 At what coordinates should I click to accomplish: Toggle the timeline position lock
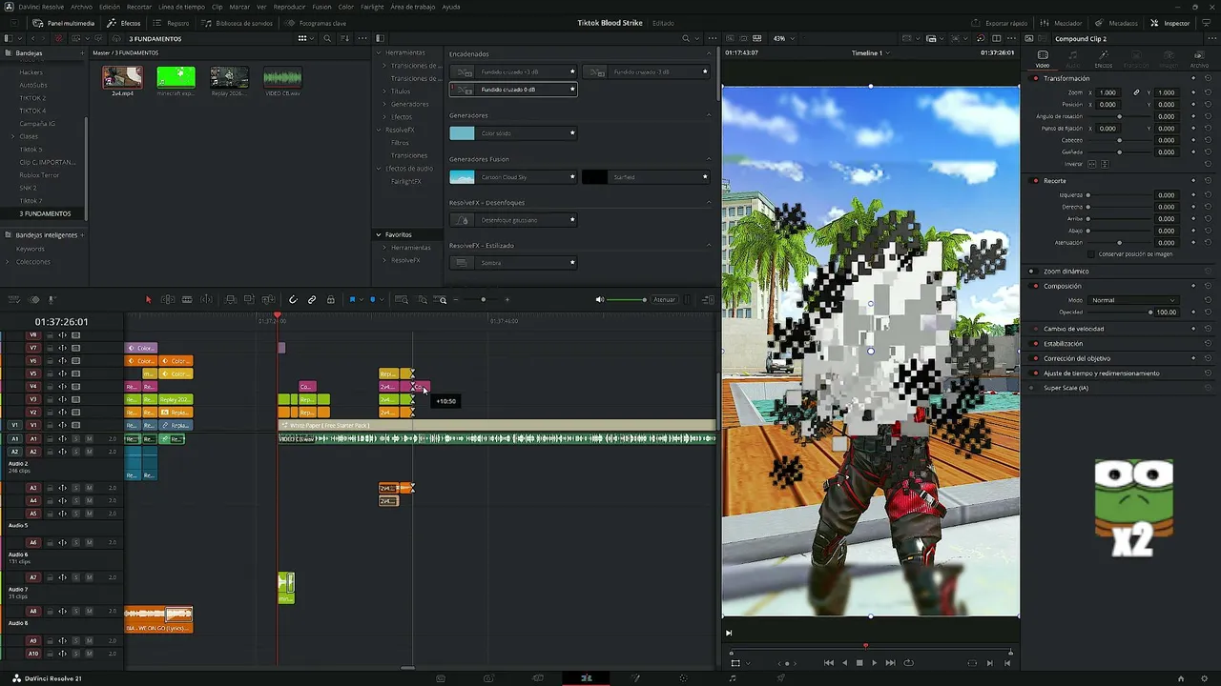click(331, 300)
